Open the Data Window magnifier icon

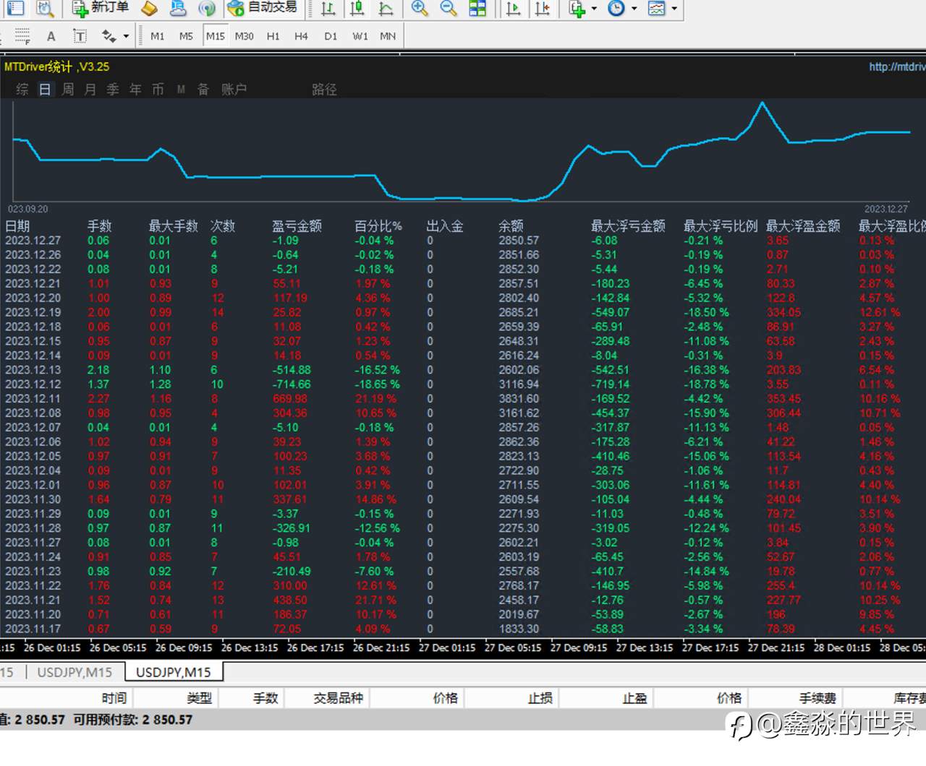pos(45,8)
